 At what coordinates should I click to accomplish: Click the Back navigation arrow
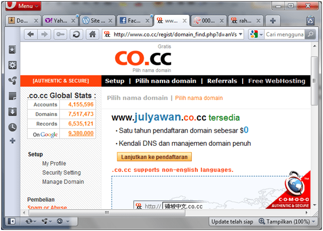pos(30,34)
